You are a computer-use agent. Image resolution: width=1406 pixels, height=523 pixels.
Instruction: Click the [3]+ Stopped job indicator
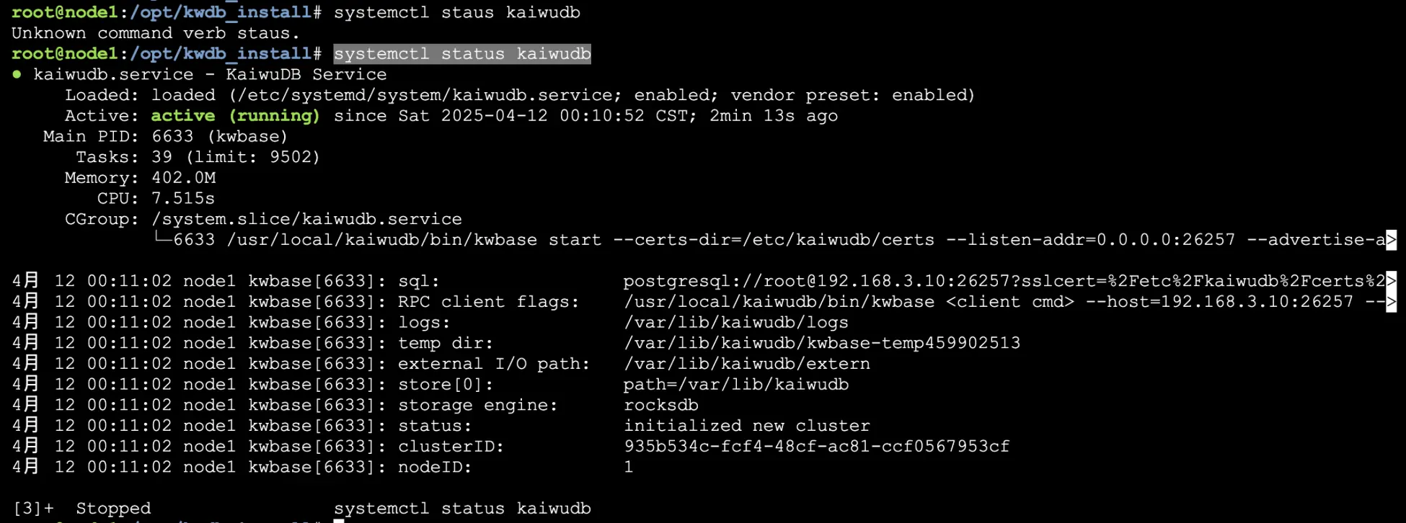(82, 509)
